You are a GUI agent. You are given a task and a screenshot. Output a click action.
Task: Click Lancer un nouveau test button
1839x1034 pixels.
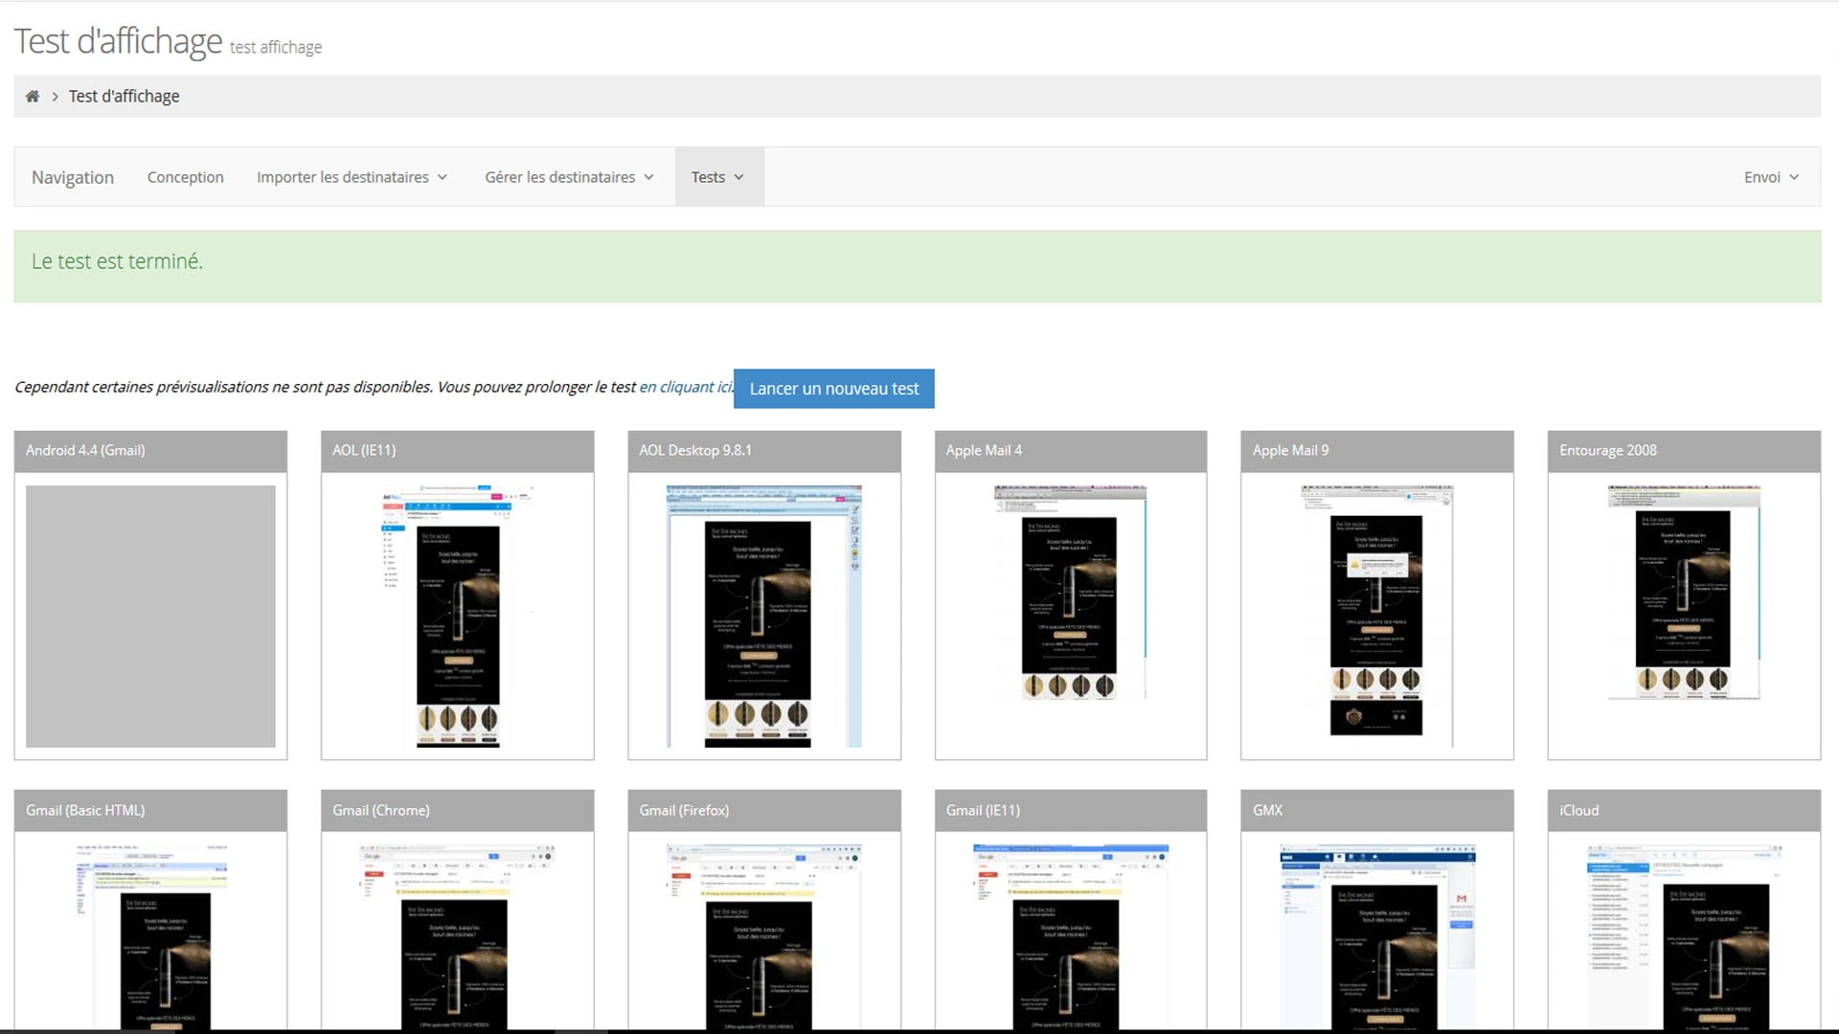pos(833,389)
